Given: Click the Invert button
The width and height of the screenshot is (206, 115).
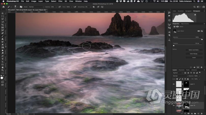Looking at the screenshot, I should point(194,58).
